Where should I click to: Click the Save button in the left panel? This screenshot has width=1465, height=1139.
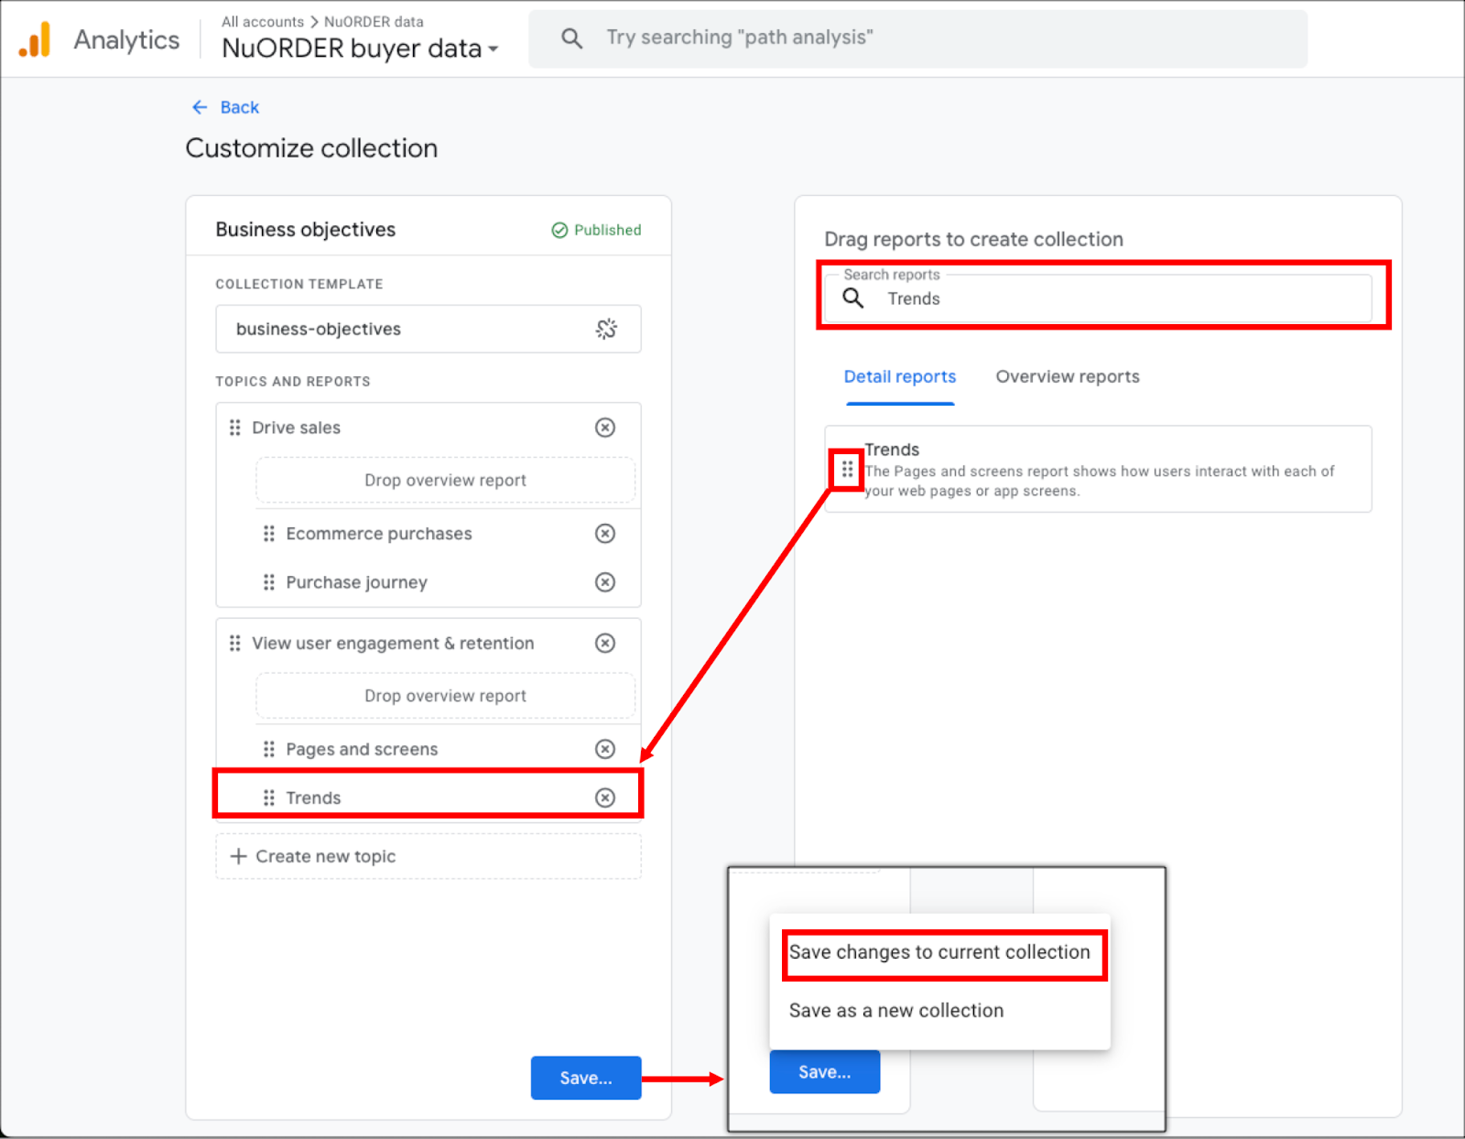pyautogui.click(x=586, y=1078)
